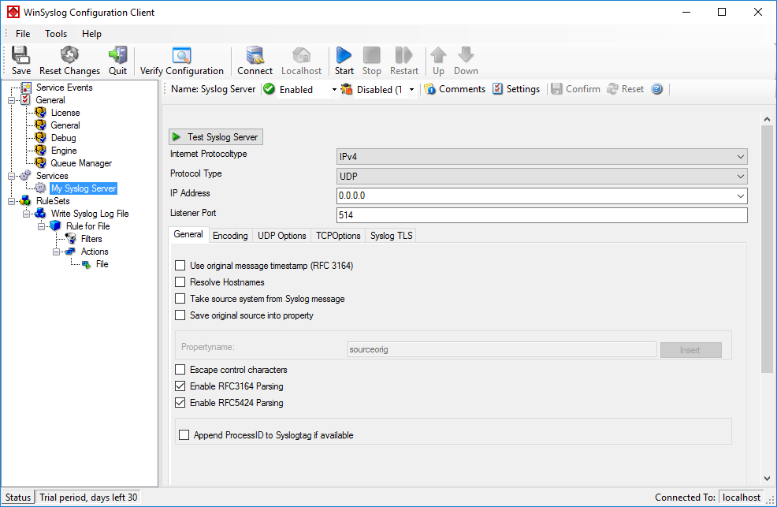
Task: Open Comments for the Syslog Server
Action: [454, 89]
